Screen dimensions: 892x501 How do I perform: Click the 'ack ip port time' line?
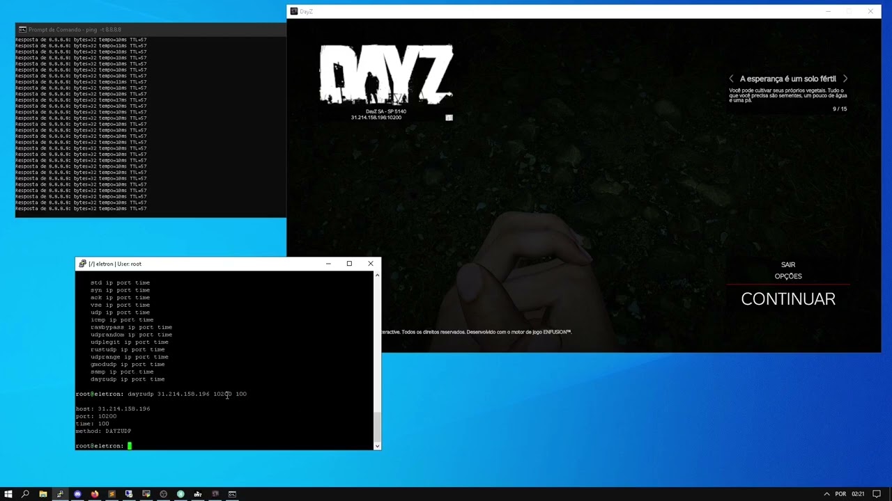120,297
